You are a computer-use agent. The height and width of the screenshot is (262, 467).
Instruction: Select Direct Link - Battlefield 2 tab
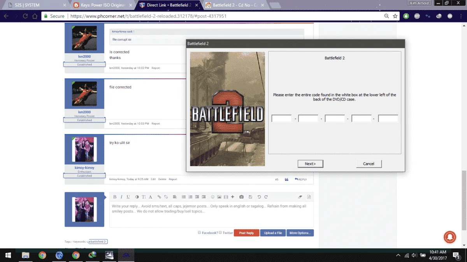pyautogui.click(x=168, y=5)
